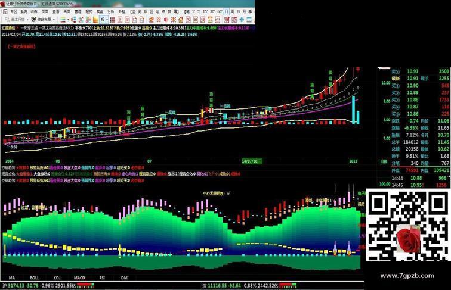The height and width of the screenshot is (290, 451).
Task: Click the 涨幅 -6.35% value
Action: point(411,128)
